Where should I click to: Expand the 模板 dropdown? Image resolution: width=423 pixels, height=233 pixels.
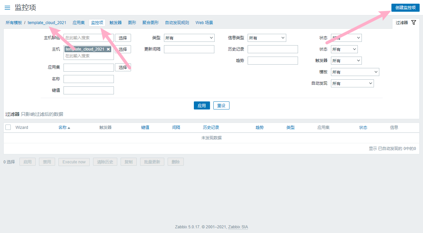pos(355,72)
